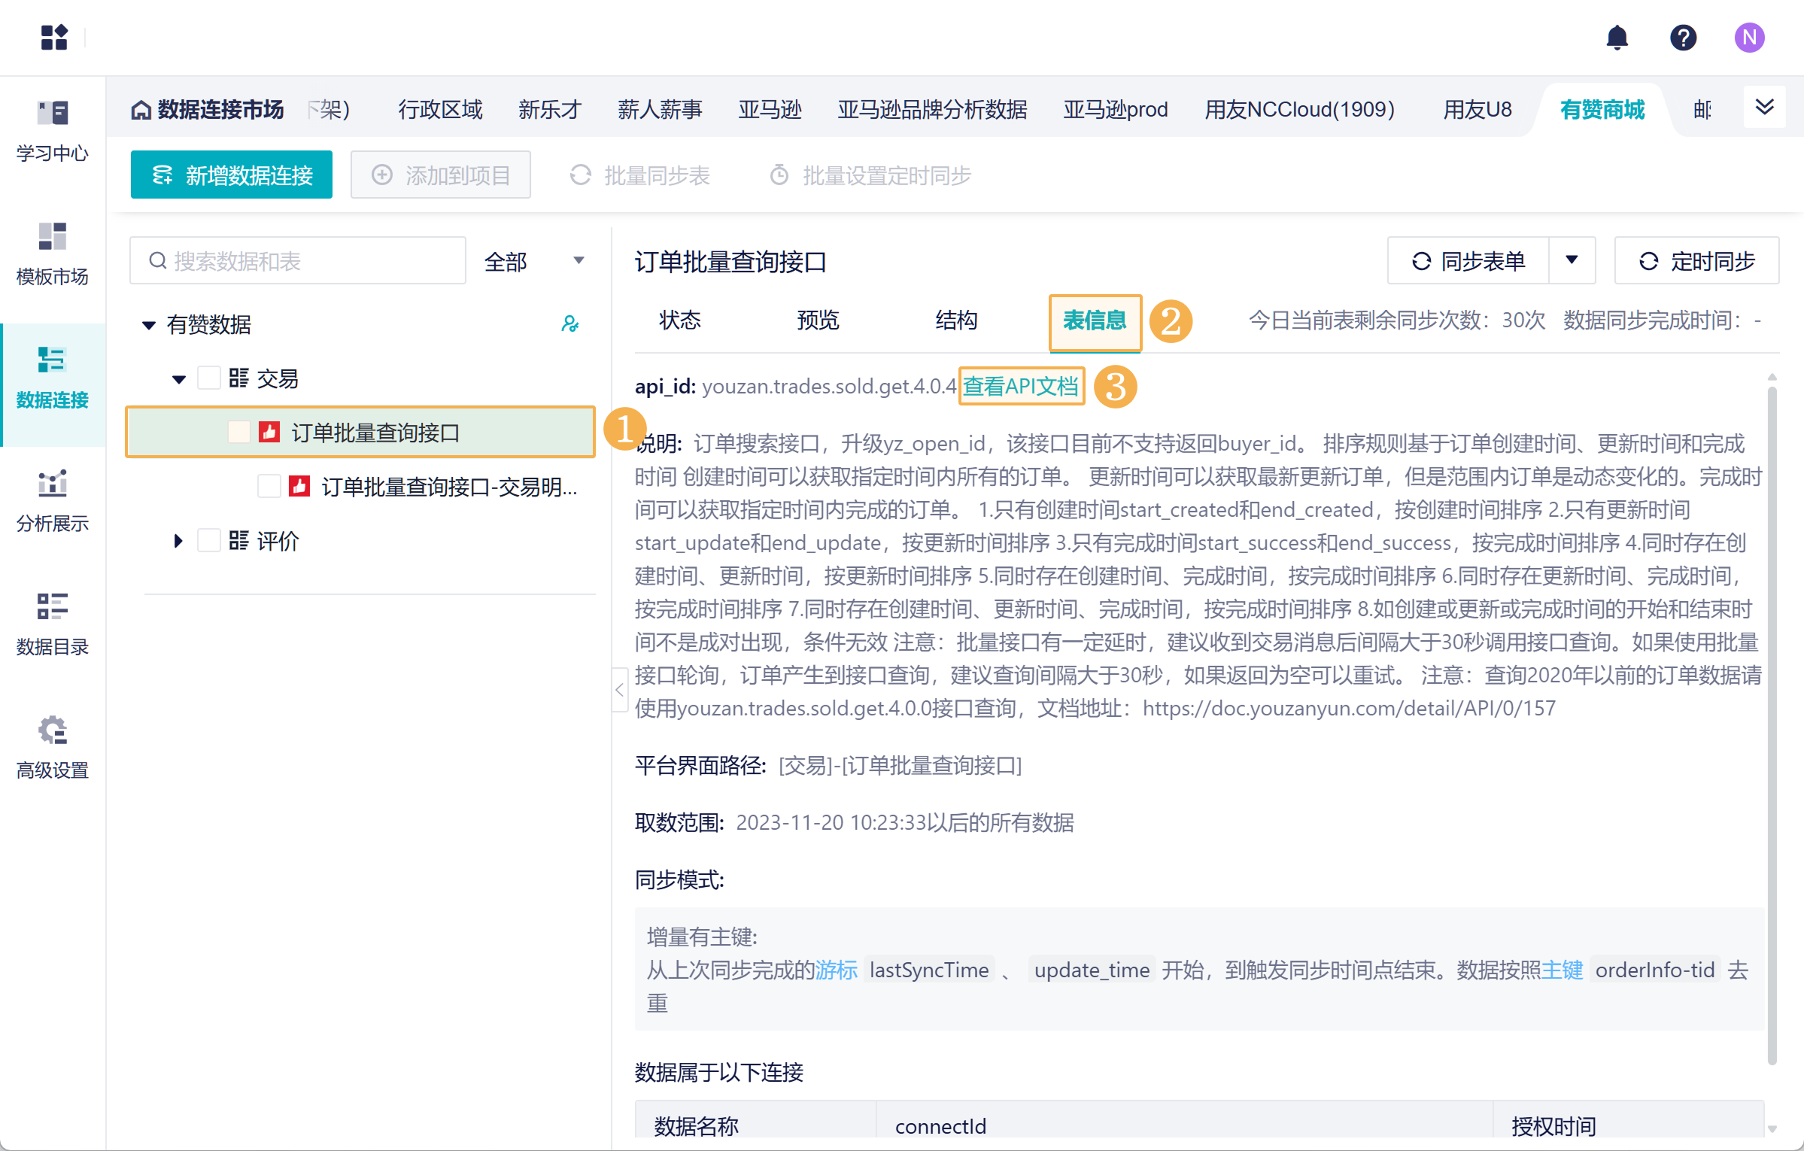Open the app grid logo icon
Viewport: 1804px width, 1151px height.
pyautogui.click(x=54, y=38)
